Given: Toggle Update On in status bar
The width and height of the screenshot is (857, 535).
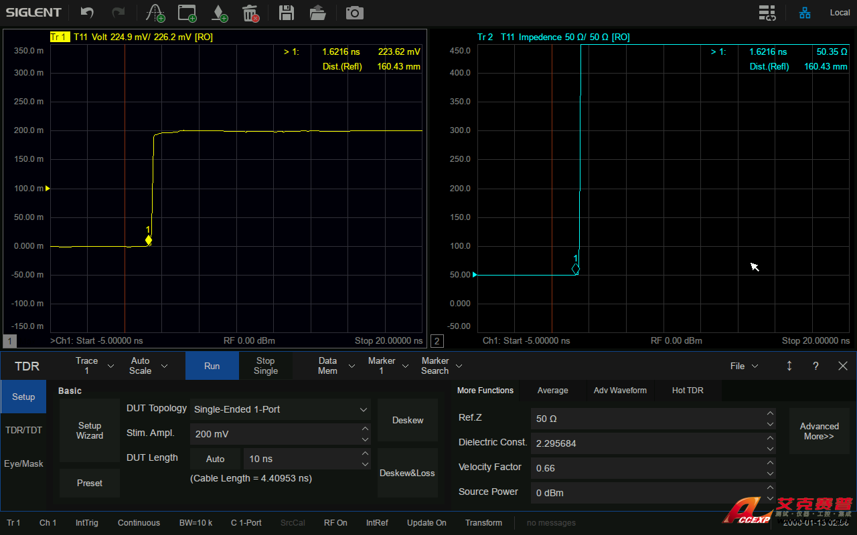Looking at the screenshot, I should point(426,523).
